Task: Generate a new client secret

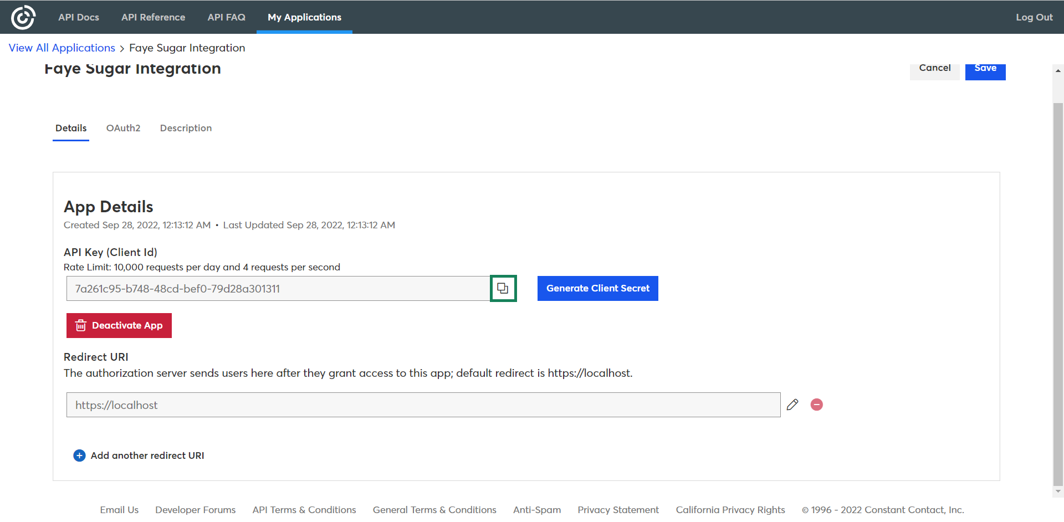Action: (597, 289)
